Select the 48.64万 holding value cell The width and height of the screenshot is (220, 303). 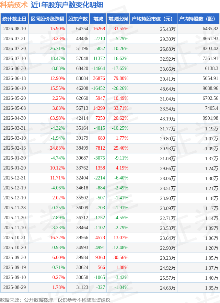(167, 89)
